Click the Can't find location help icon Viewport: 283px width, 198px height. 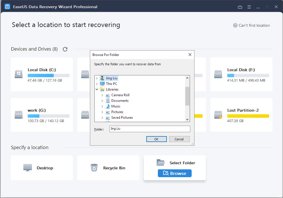(235, 25)
